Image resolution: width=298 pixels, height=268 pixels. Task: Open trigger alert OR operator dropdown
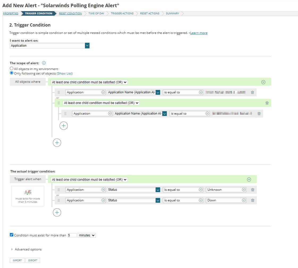(x=89, y=180)
